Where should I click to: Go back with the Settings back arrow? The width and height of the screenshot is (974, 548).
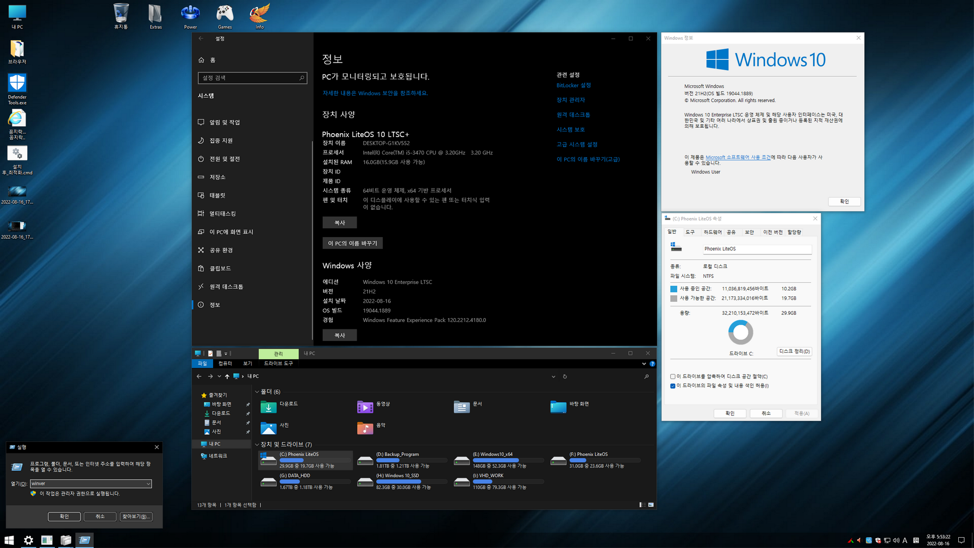(201, 39)
